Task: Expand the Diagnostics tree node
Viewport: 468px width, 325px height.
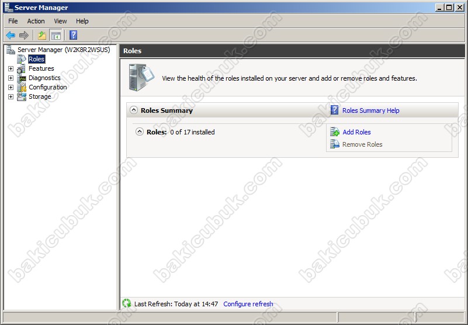Action: [x=11, y=78]
